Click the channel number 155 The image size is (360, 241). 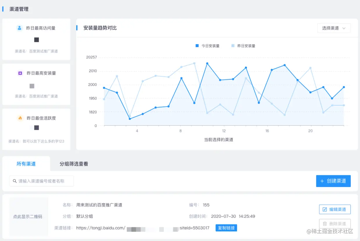(x=206, y=205)
